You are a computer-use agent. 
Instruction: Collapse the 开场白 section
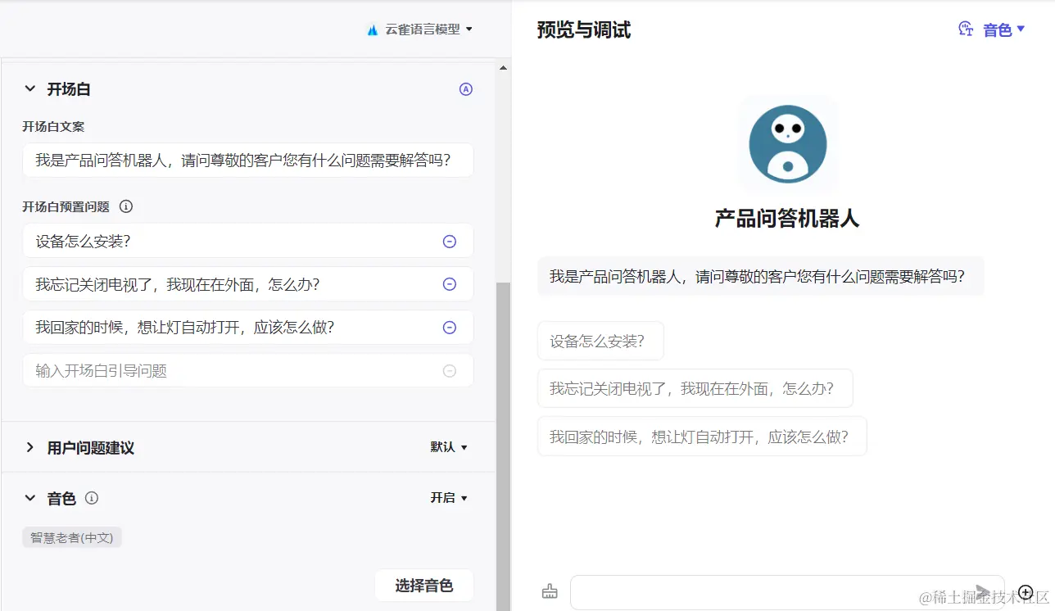pyautogui.click(x=29, y=88)
